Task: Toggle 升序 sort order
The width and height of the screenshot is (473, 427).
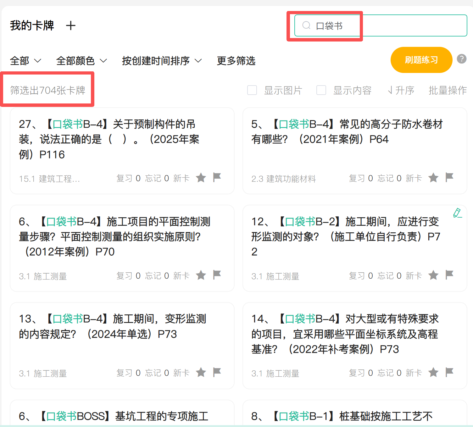Action: click(x=401, y=91)
